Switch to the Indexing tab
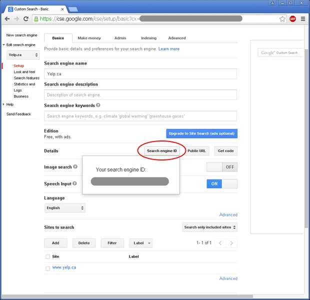The image size is (310, 300). click(x=148, y=38)
